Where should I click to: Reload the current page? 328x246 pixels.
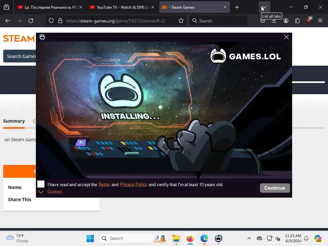31,21
